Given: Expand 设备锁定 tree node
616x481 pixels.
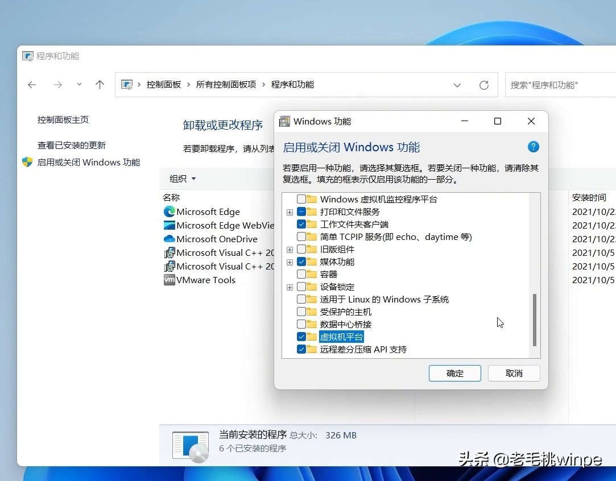Looking at the screenshot, I should point(290,287).
